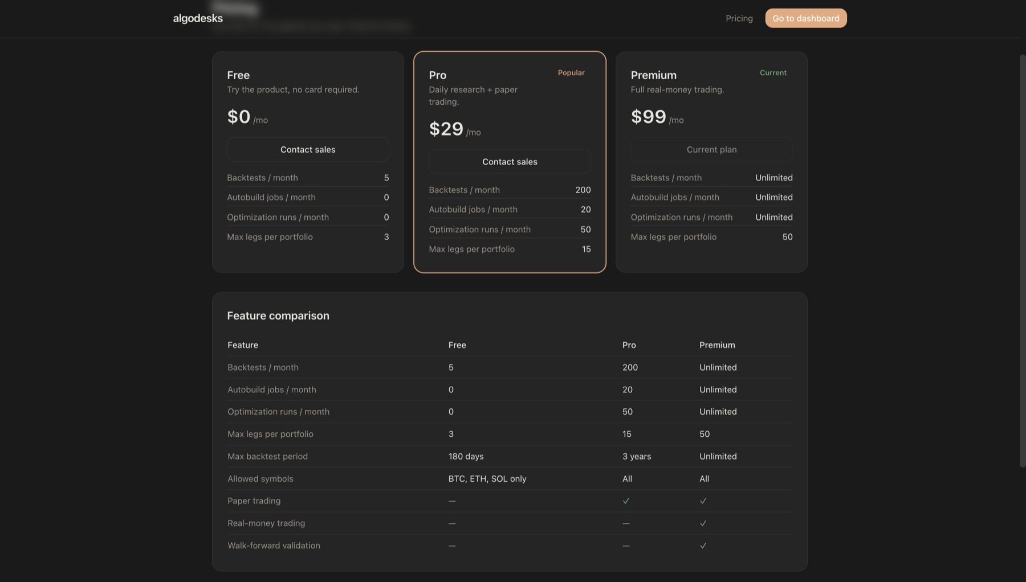1026x582 pixels.
Task: Click the Free plan card title
Action: 238,75
